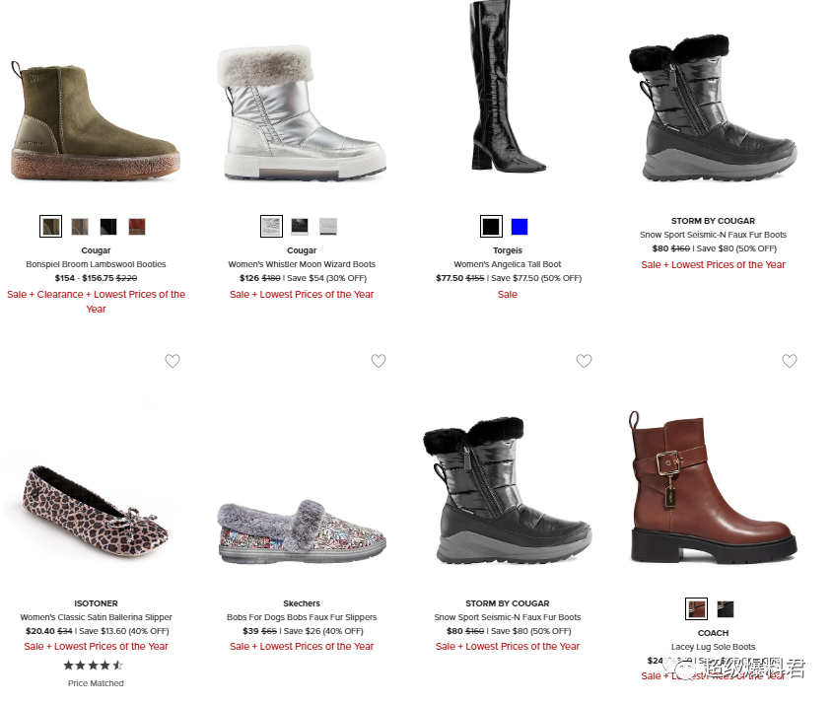Click Women's Angelica Tall Boot title
Viewport: 833px width, 705px height.
click(508, 264)
